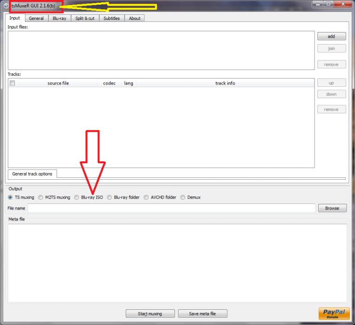This screenshot has width=355, height=325.
Task: Click inside the Meta file text area
Action: 177,263
